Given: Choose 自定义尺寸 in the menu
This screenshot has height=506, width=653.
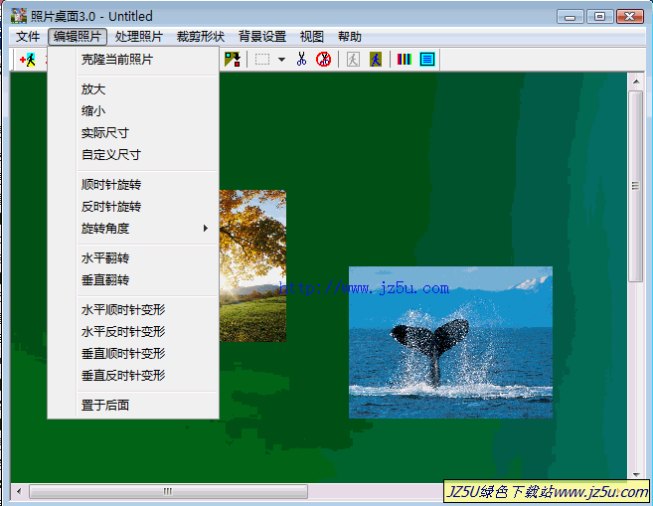Looking at the screenshot, I should (133, 154).
